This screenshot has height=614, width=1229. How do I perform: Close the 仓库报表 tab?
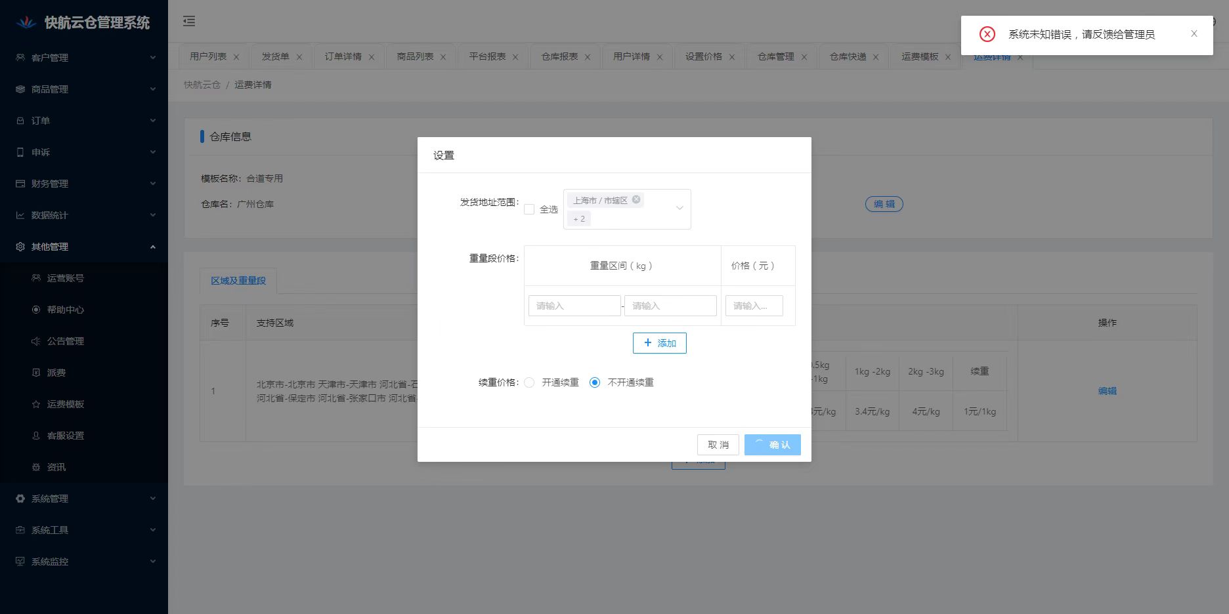(x=588, y=57)
